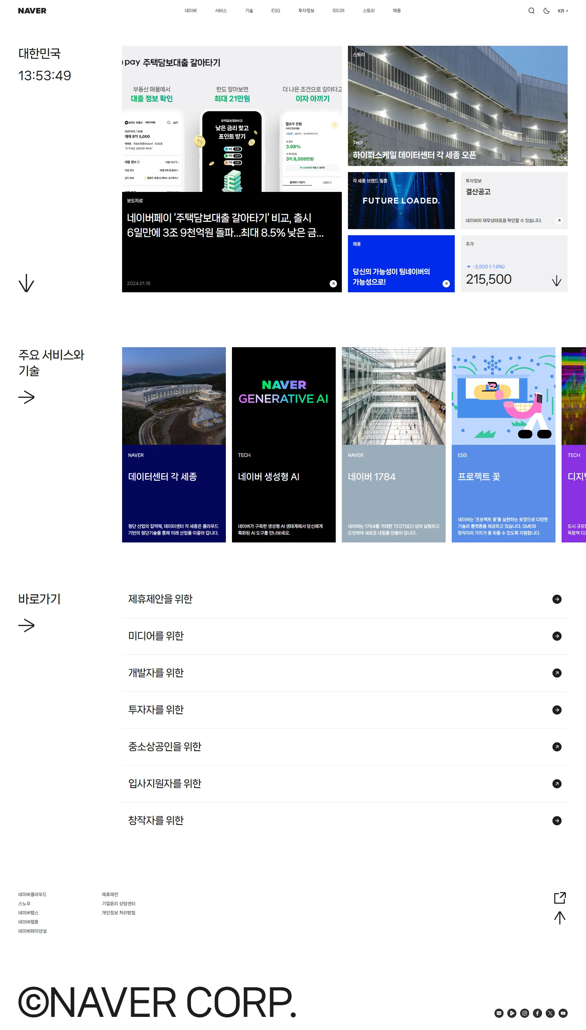This screenshot has height=1030, width=586.
Task: Select 미디어 in the top navigation
Action: pos(338,11)
